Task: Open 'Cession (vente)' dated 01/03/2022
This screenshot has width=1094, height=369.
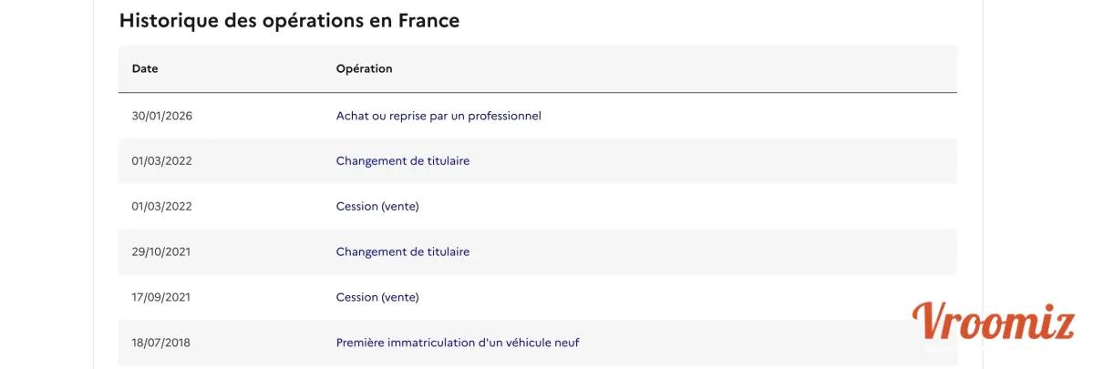Action: click(x=377, y=207)
